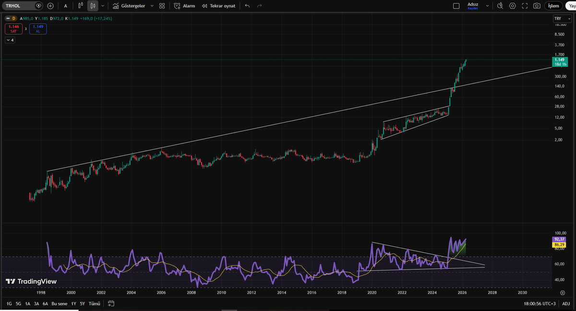
Task: Select the Bu sene date range
Action: point(60,303)
